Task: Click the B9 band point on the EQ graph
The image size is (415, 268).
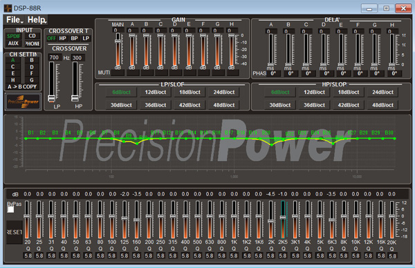Action: [124, 142]
